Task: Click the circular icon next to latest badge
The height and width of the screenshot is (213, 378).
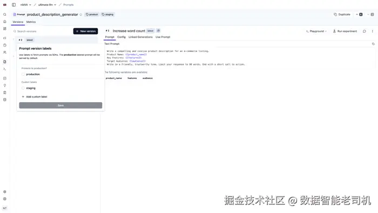Action: pos(158,31)
